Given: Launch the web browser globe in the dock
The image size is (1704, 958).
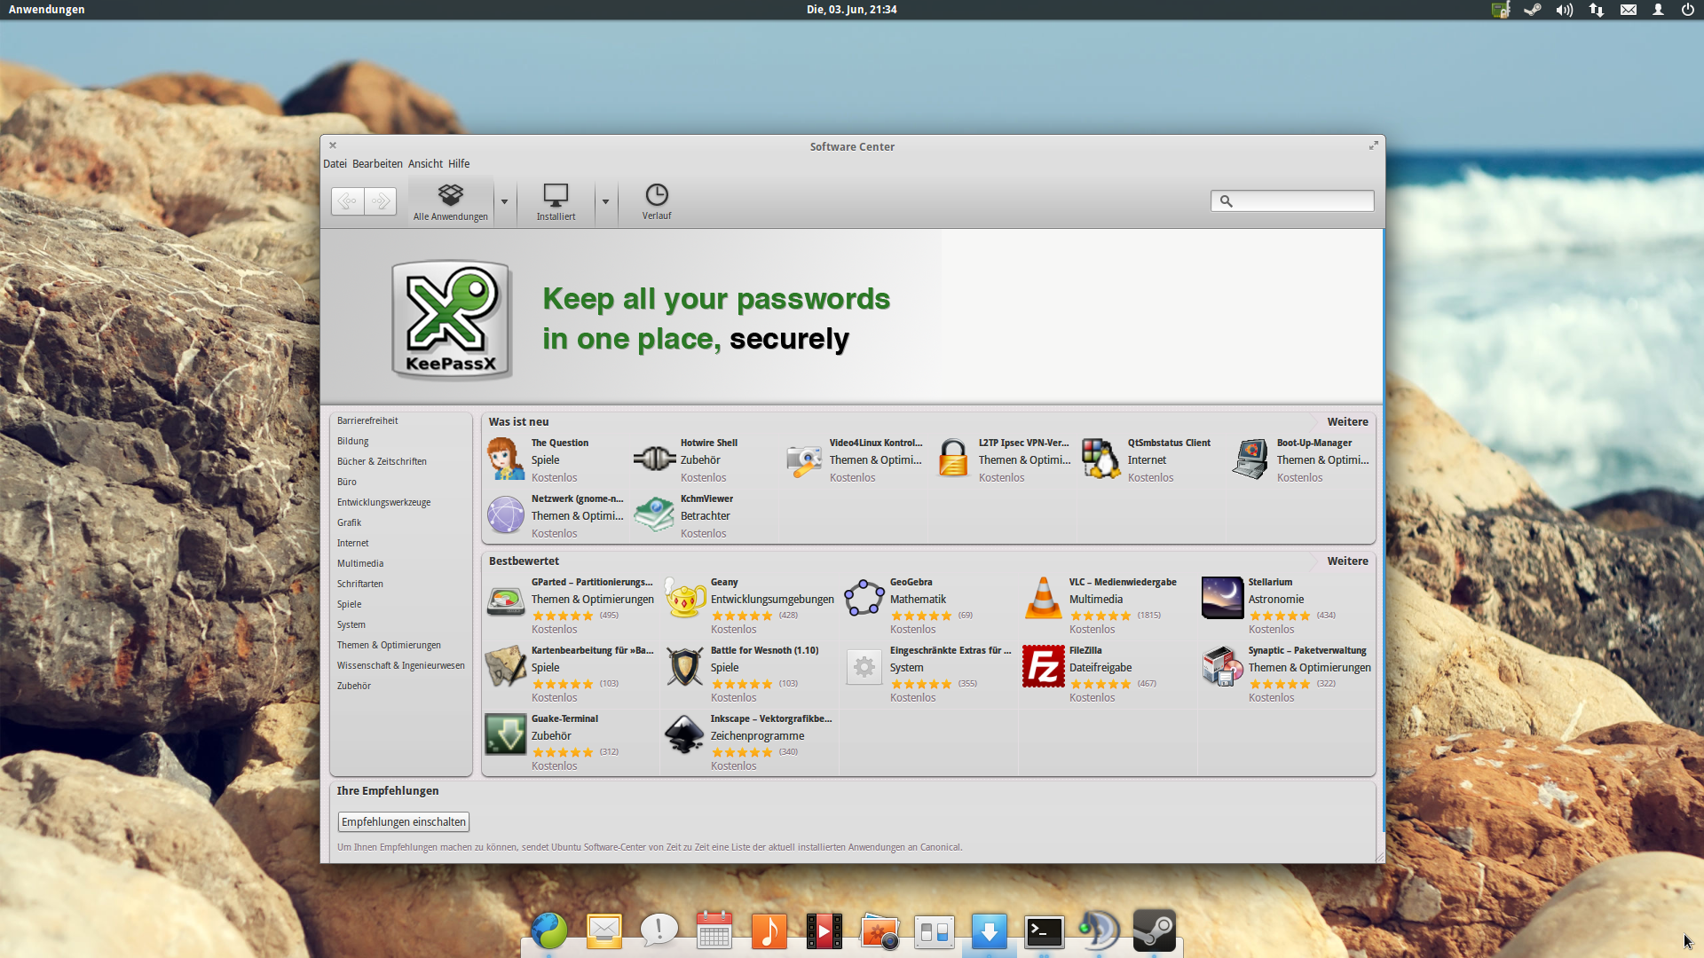Looking at the screenshot, I should click(x=548, y=931).
